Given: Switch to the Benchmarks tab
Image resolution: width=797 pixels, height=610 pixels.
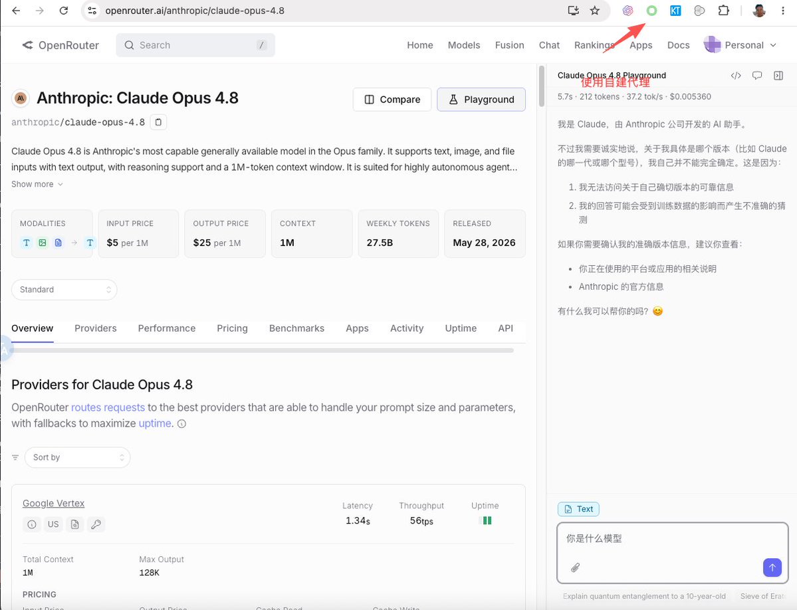Looking at the screenshot, I should pyautogui.click(x=297, y=328).
